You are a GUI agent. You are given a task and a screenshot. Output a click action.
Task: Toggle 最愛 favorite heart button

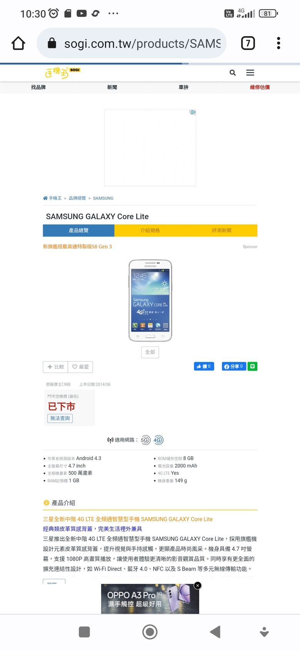pyautogui.click(x=80, y=367)
